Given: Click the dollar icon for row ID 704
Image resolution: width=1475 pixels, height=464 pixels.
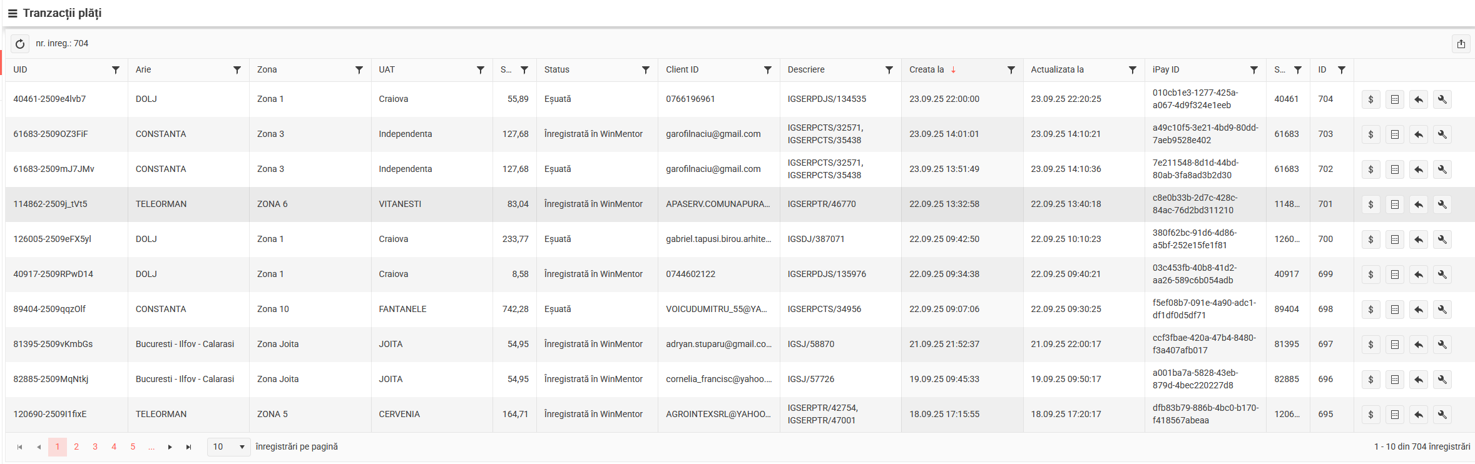Looking at the screenshot, I should [1370, 99].
